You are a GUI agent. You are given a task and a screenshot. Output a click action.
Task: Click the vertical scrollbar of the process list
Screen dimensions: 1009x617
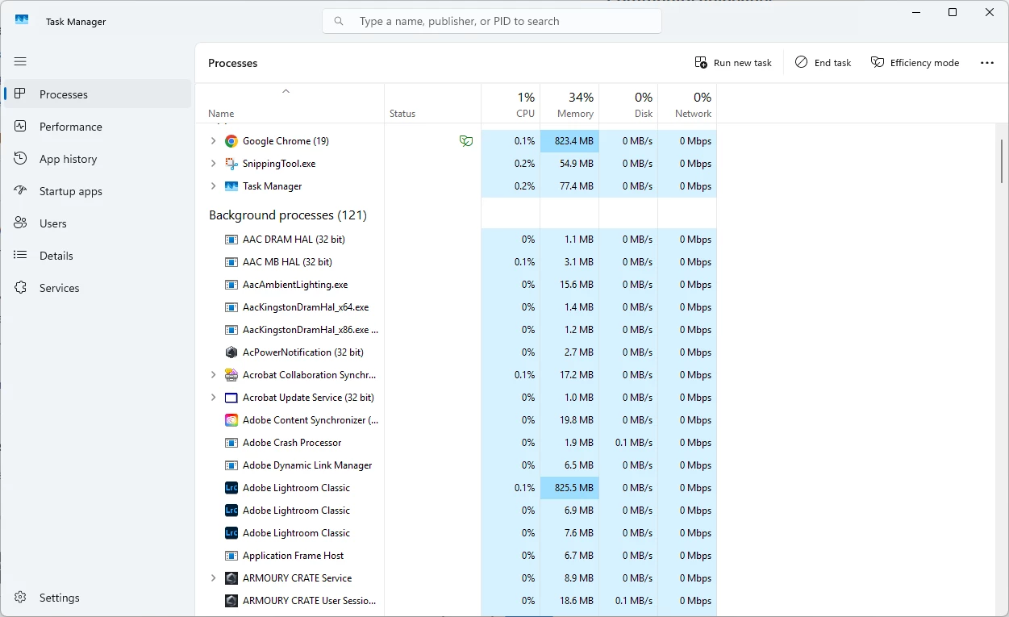click(1002, 161)
